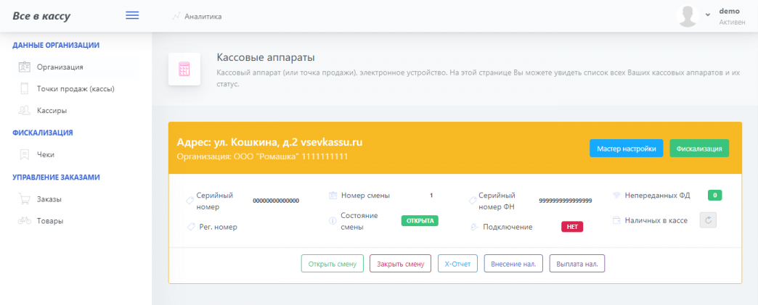Click the Точки продаж phone icon

coord(25,89)
